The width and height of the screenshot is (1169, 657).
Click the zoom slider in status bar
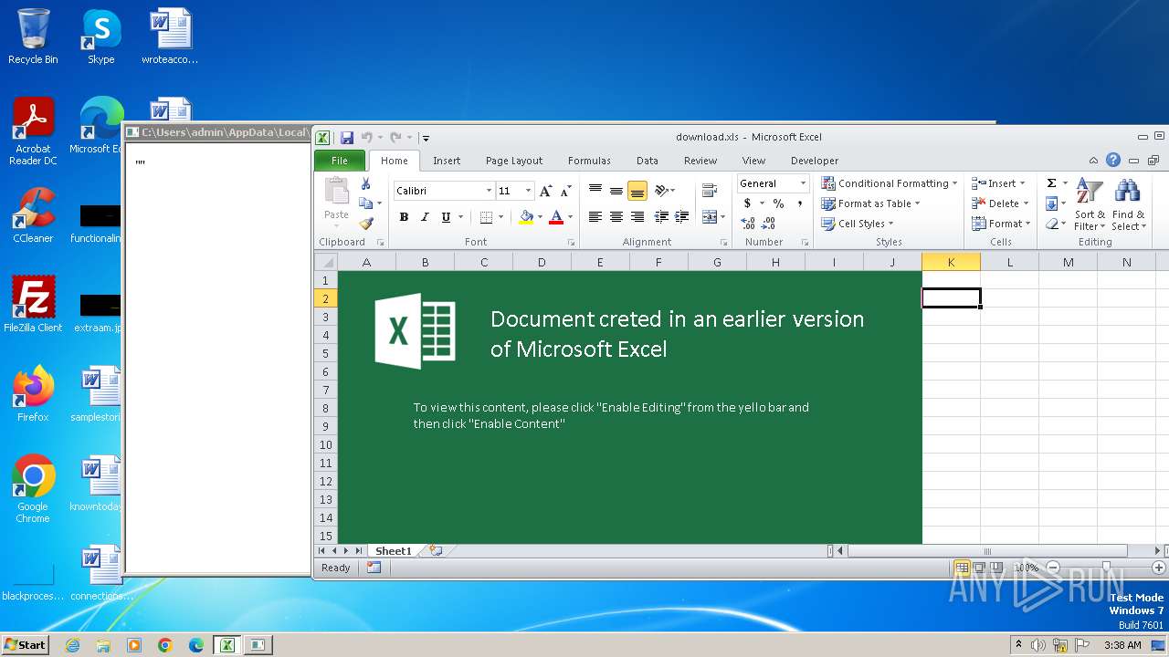click(x=1106, y=568)
